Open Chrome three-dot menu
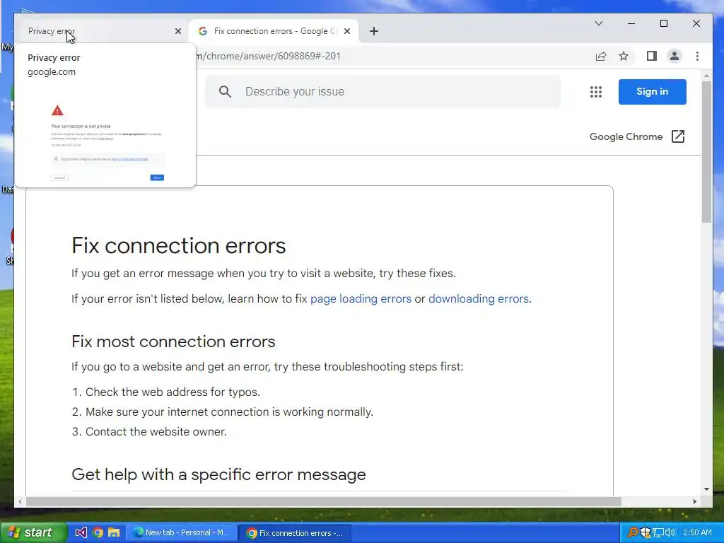This screenshot has height=543, width=724. click(697, 57)
